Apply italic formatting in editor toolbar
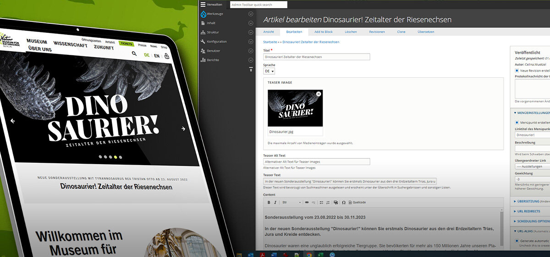550x257 pixels. [x=275, y=202]
